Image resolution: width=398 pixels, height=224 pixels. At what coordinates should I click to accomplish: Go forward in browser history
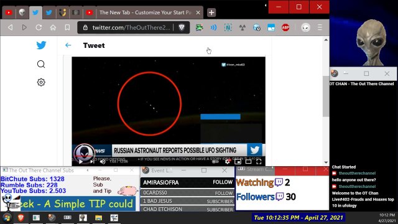[x=24, y=27]
